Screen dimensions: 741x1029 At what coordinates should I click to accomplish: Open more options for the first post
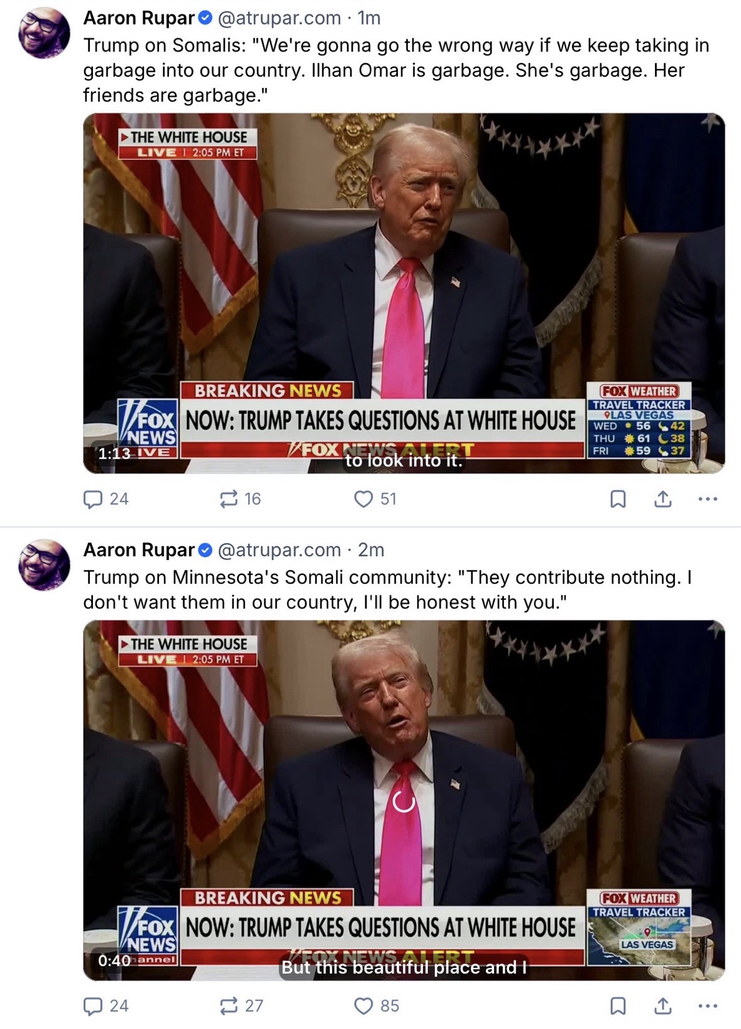[x=708, y=499]
